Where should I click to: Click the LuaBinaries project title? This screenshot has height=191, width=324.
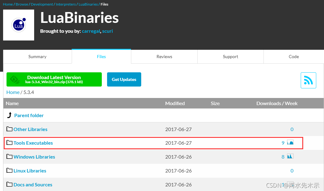pos(79,18)
